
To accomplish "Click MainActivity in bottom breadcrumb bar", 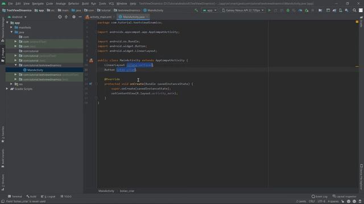I will [x=106, y=191].
